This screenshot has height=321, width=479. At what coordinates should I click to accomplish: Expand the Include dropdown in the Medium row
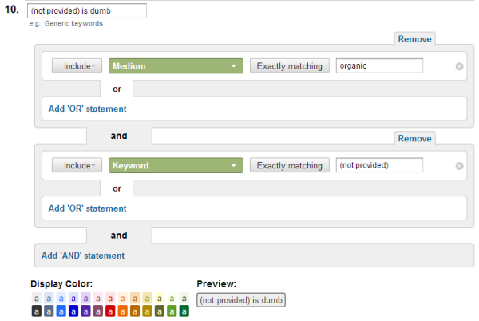point(78,66)
